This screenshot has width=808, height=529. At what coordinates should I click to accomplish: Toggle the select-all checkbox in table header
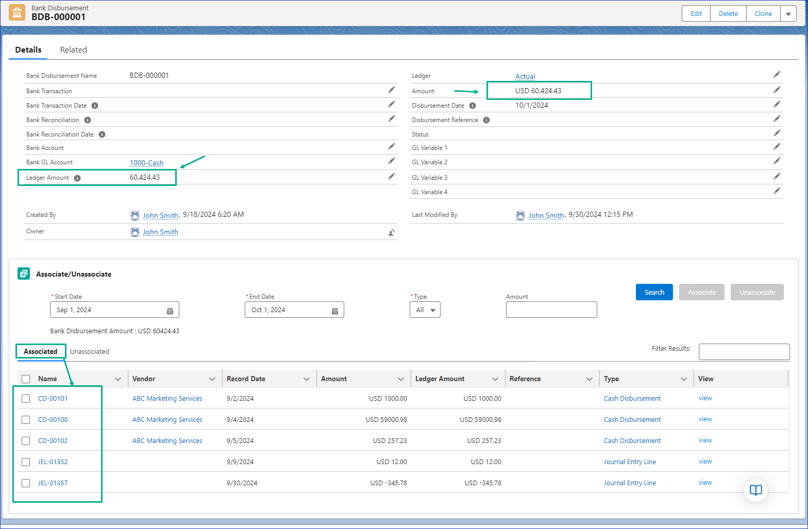tap(26, 379)
